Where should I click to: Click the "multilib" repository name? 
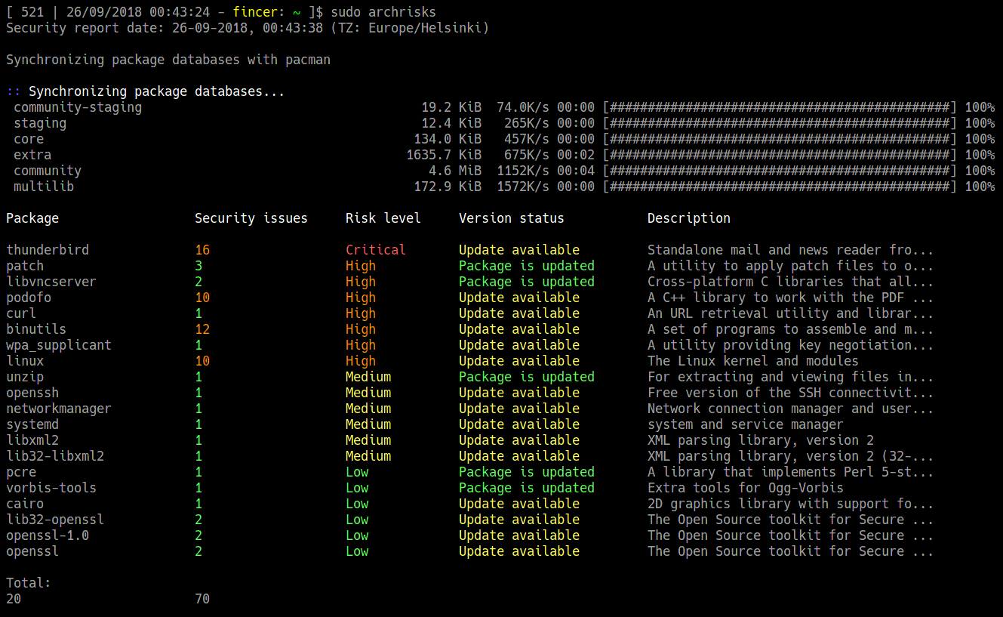point(44,187)
